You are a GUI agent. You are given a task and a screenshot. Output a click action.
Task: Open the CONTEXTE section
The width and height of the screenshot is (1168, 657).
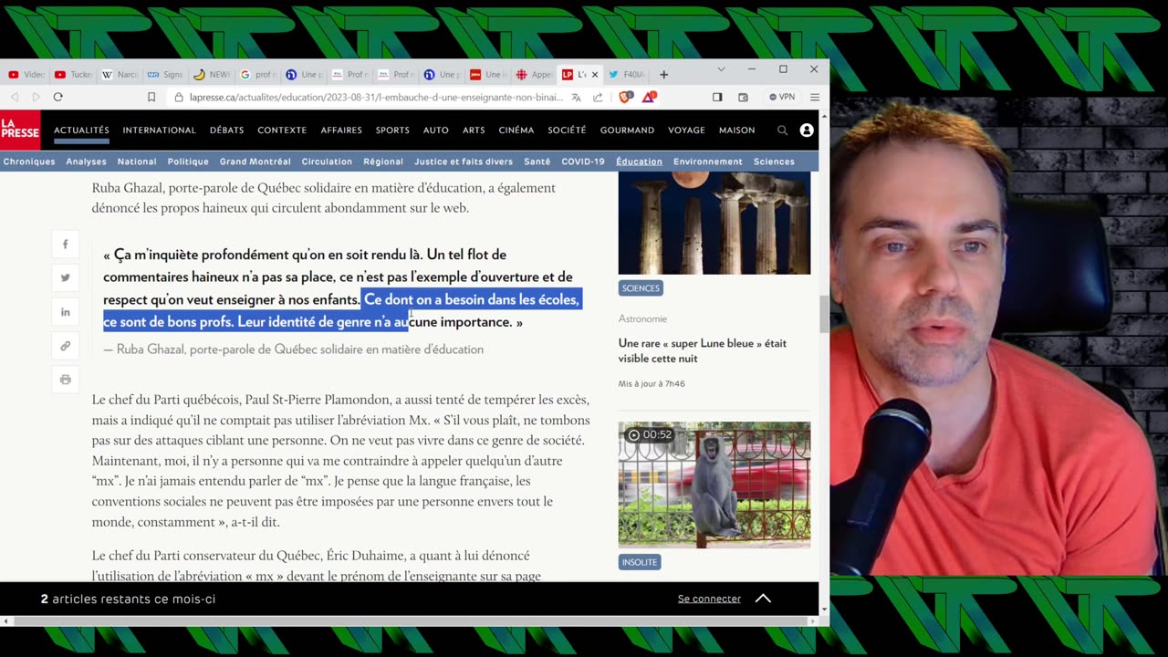click(x=282, y=130)
